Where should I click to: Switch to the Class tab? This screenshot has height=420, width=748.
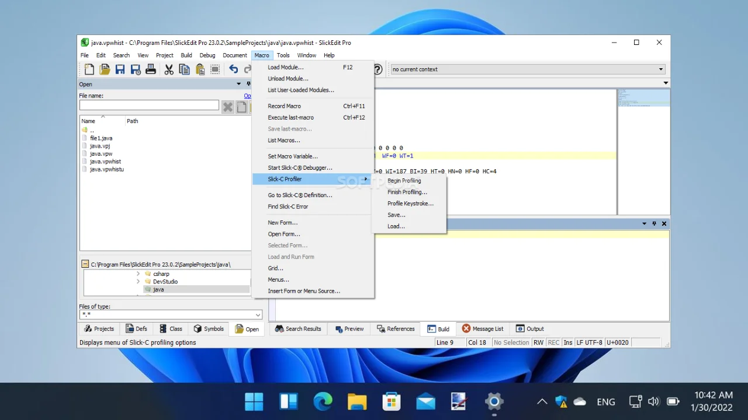pos(171,329)
